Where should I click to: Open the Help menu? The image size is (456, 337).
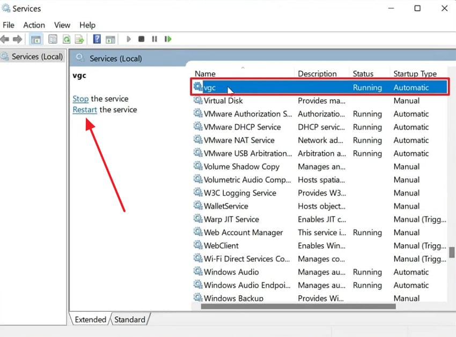pyautogui.click(x=87, y=25)
